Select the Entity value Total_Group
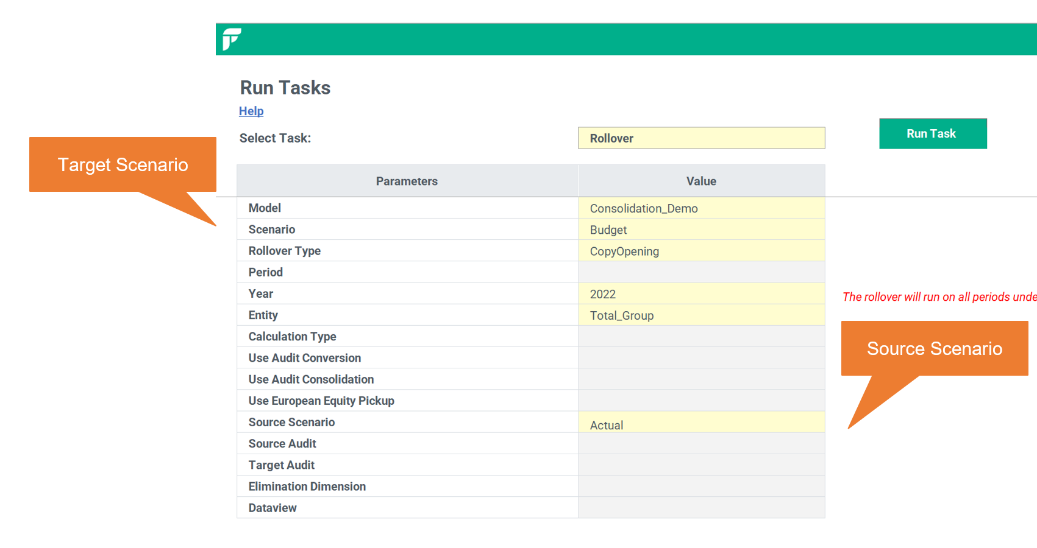 click(x=701, y=315)
